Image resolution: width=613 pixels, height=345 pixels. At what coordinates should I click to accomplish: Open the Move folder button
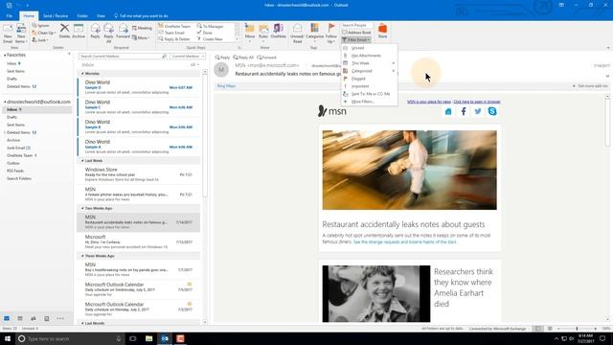249,32
